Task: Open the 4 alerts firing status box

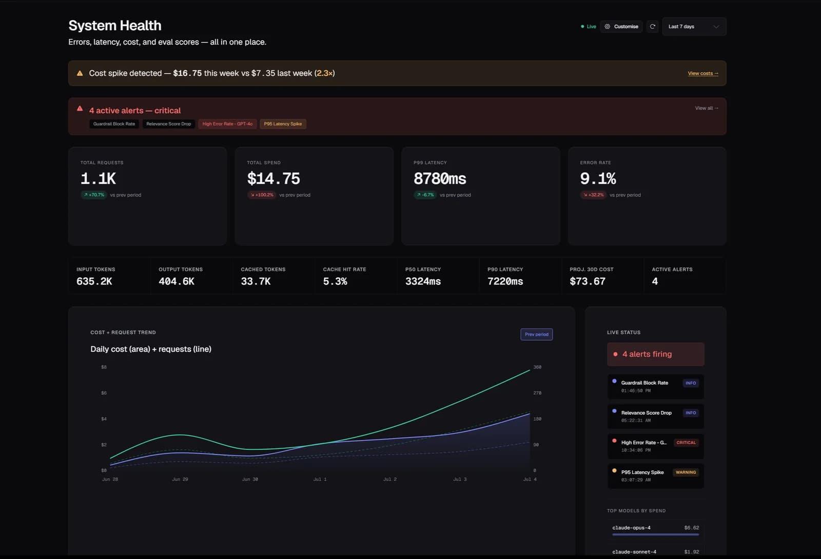Action: tap(655, 354)
